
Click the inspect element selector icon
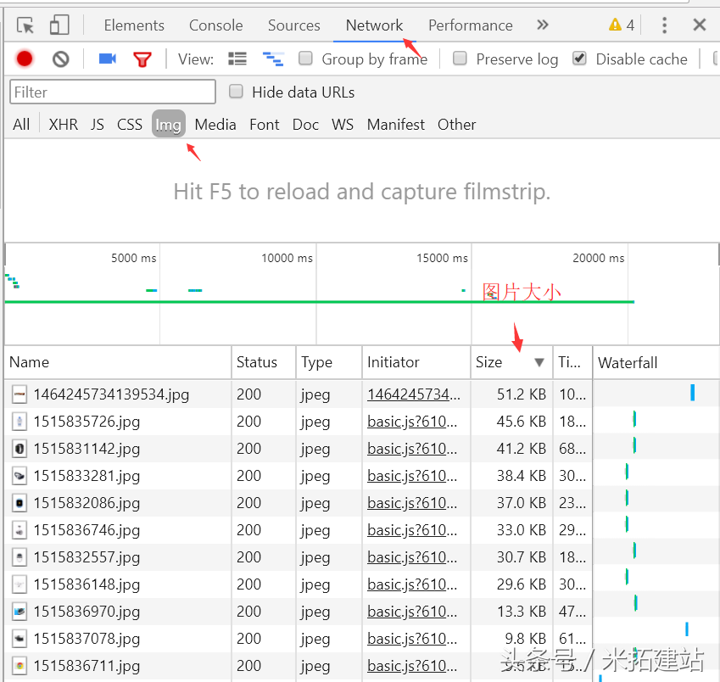25,25
